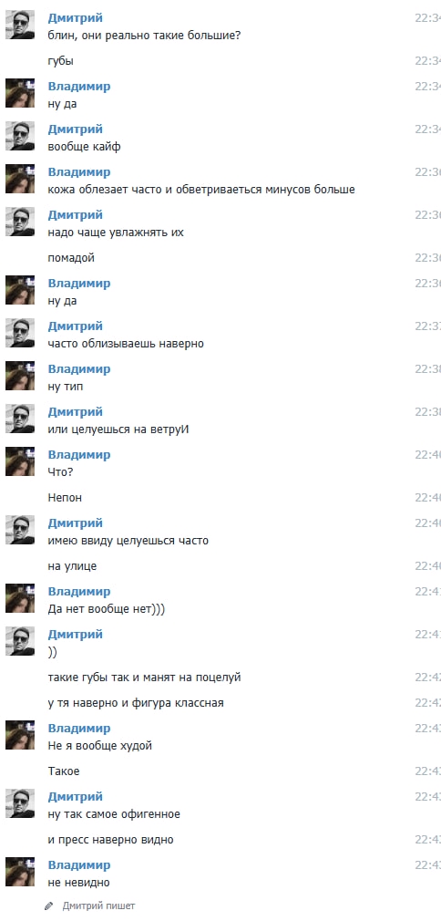The image size is (441, 921).
Task: Open Дмитрий name link above 'или целуешься на ветру'
Action: [x=75, y=412]
